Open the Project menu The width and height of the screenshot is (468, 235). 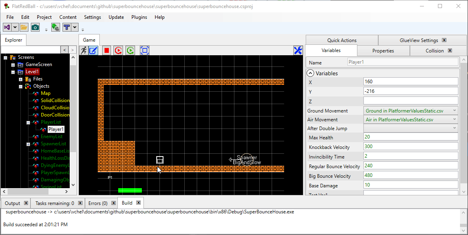(44, 17)
